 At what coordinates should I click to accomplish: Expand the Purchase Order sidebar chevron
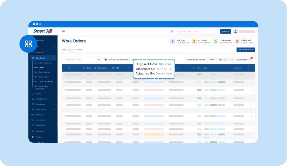[x=54, y=99]
